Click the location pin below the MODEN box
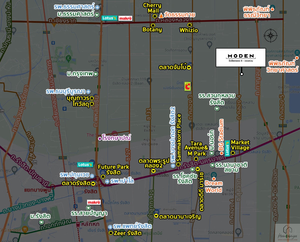Viewport: 300px width, 242px height. (x=241, y=74)
